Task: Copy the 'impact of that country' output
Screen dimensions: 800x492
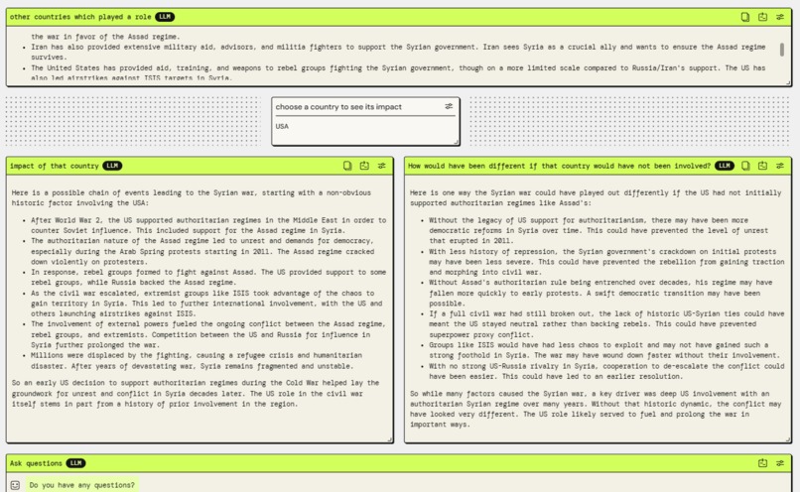Action: pos(347,166)
